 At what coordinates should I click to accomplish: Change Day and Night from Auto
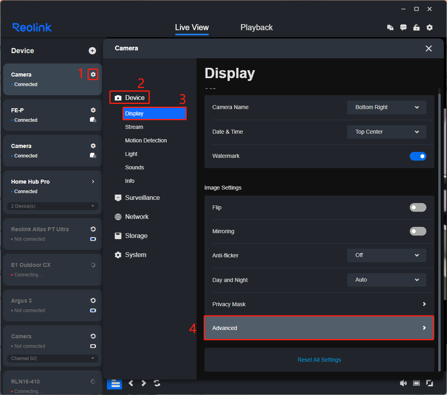coord(386,280)
